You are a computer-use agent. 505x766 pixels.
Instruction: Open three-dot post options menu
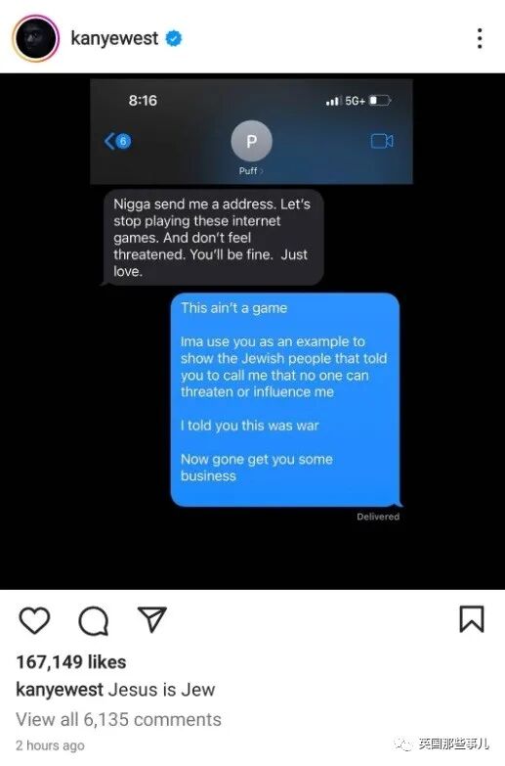(481, 38)
